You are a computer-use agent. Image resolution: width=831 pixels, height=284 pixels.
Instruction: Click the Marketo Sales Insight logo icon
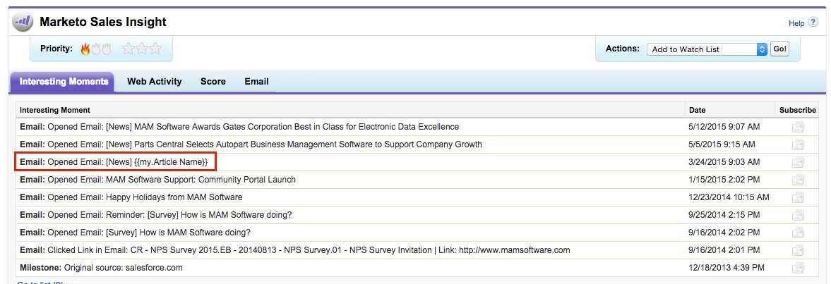[x=23, y=23]
